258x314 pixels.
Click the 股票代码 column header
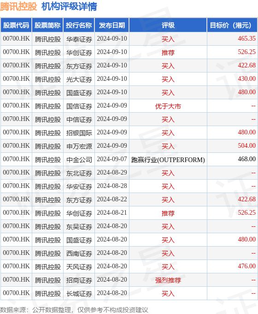(16, 25)
